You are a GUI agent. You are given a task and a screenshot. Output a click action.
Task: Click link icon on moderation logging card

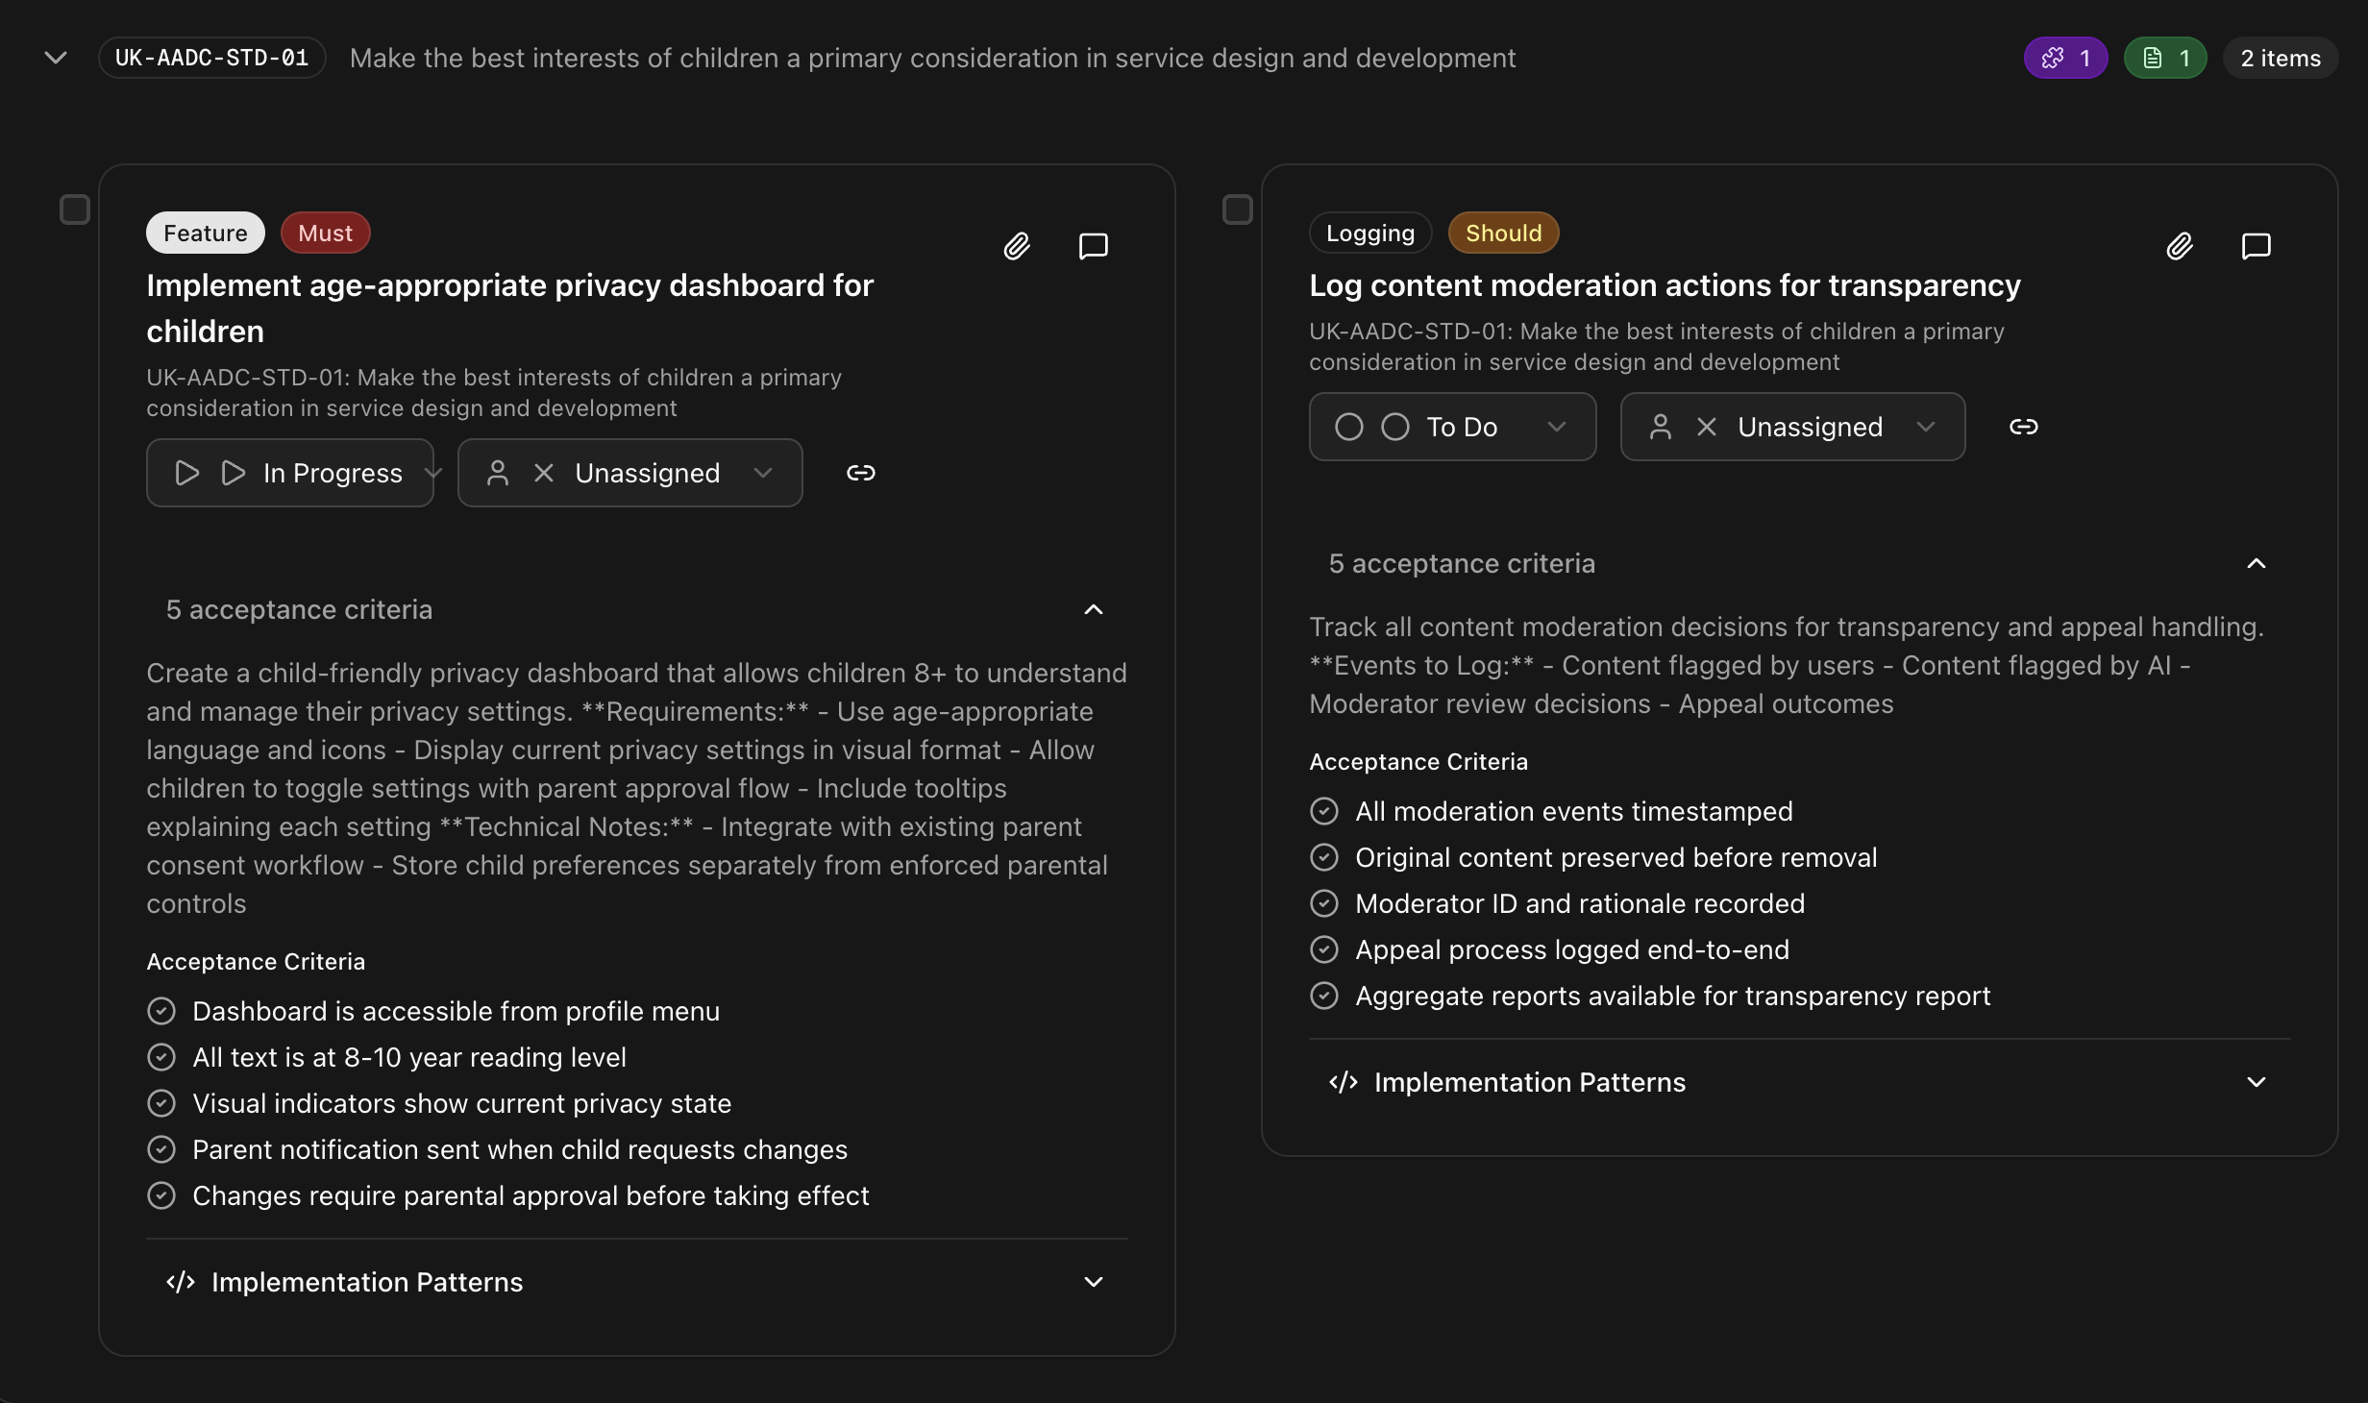click(2023, 427)
